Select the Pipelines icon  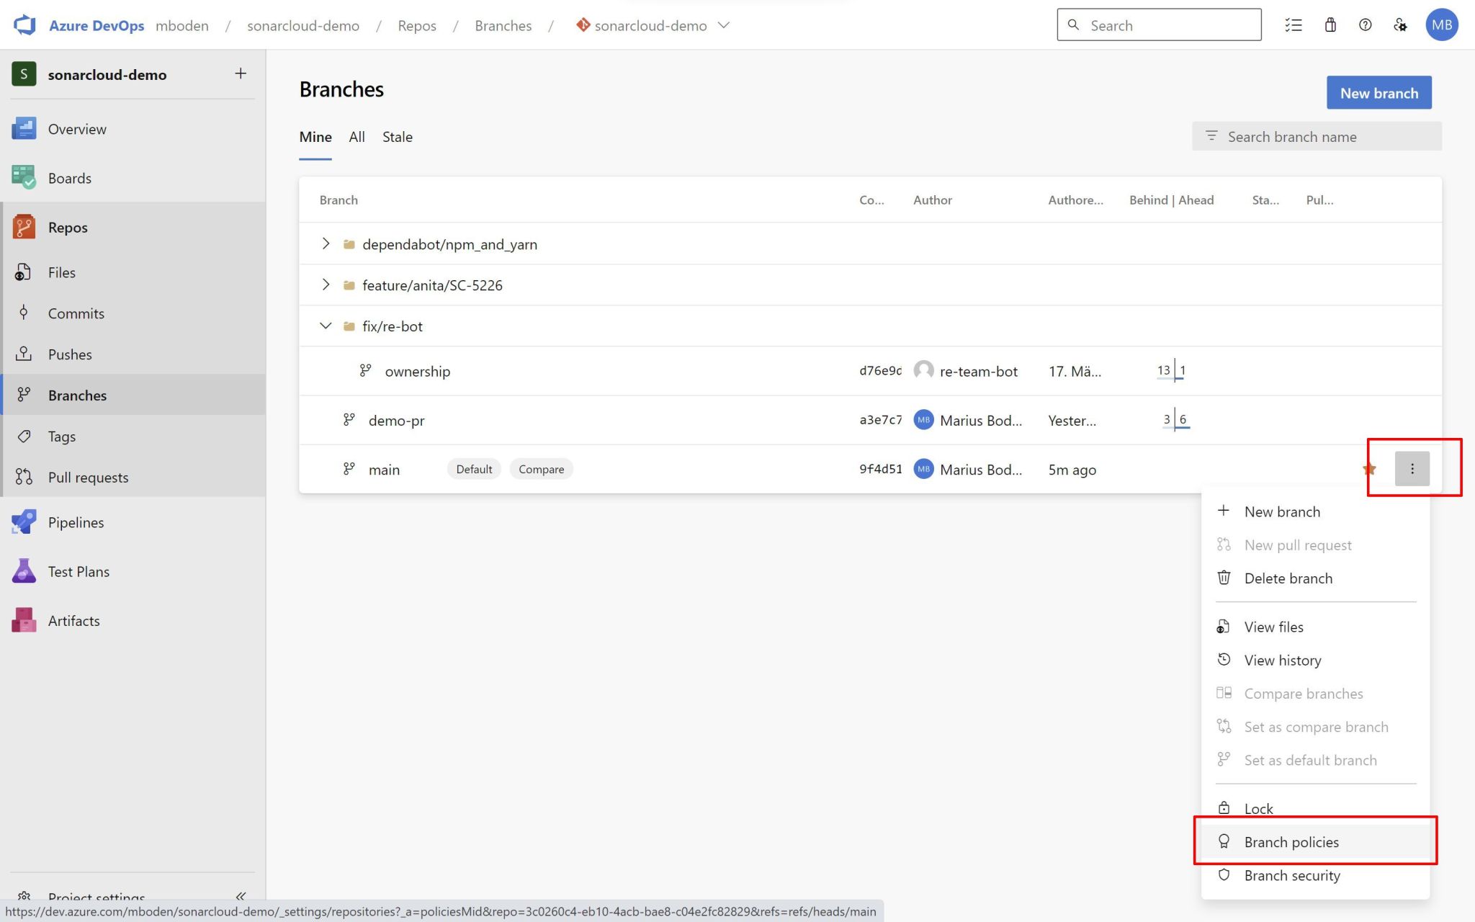[24, 522]
